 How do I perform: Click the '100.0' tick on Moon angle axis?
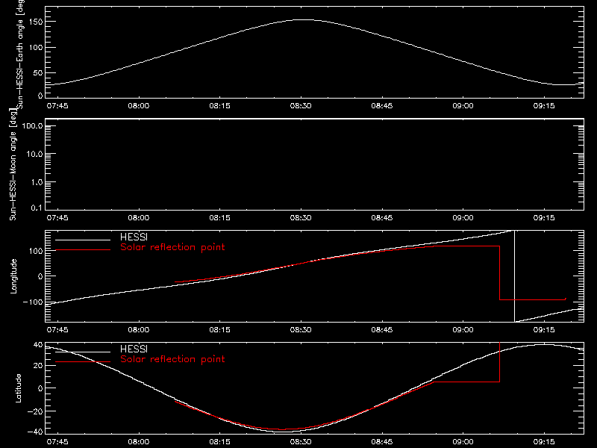coord(32,125)
